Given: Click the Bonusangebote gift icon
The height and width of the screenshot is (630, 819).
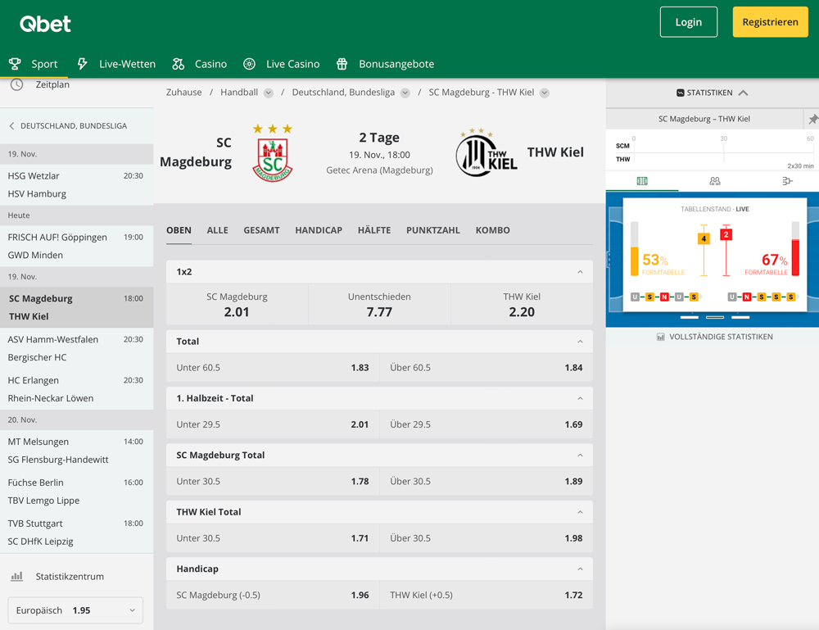Looking at the screenshot, I should (x=342, y=63).
